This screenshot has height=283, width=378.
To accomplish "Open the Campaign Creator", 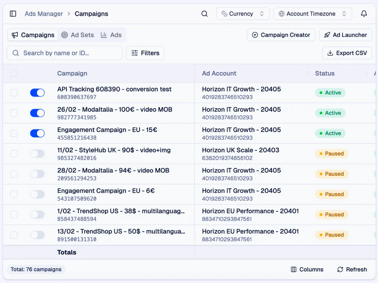I will 281,35.
